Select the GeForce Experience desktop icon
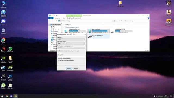Viewport: 174px width, 98px height. (4, 59)
